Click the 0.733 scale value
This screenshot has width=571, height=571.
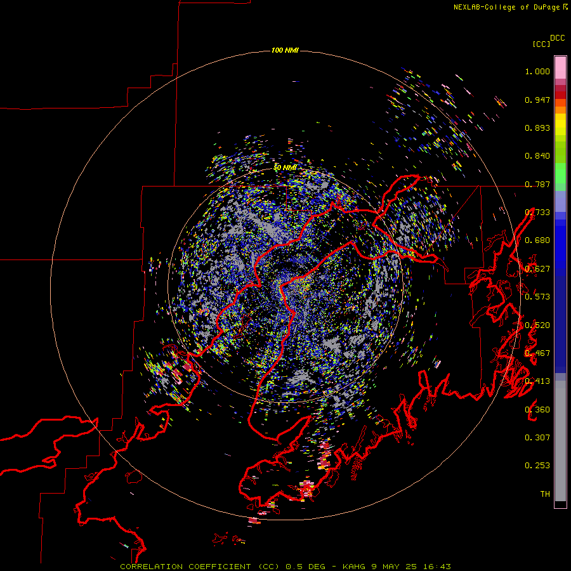(537, 213)
